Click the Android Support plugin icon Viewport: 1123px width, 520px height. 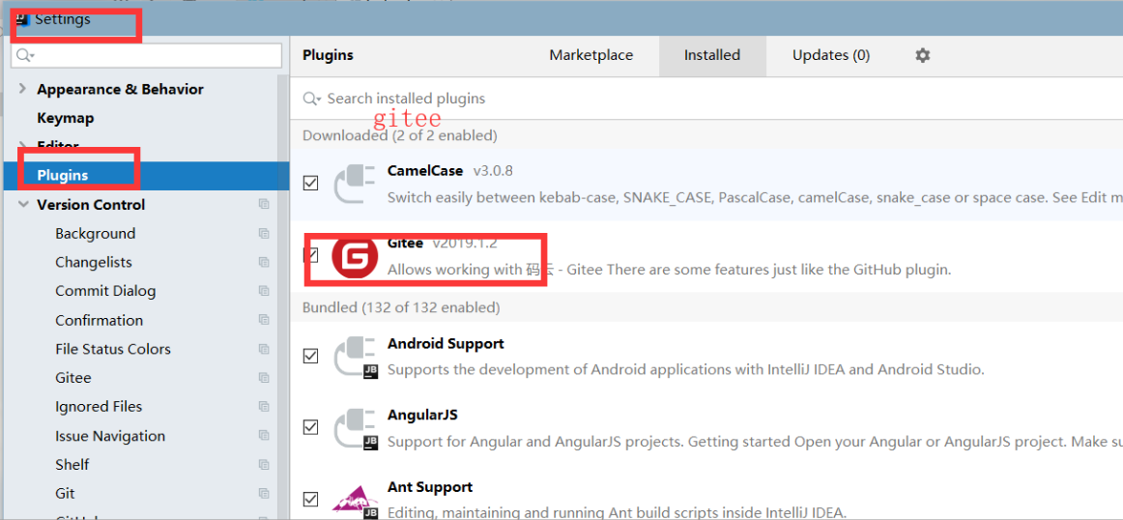tap(356, 357)
